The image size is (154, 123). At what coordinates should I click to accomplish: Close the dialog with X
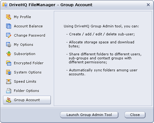[148, 5]
